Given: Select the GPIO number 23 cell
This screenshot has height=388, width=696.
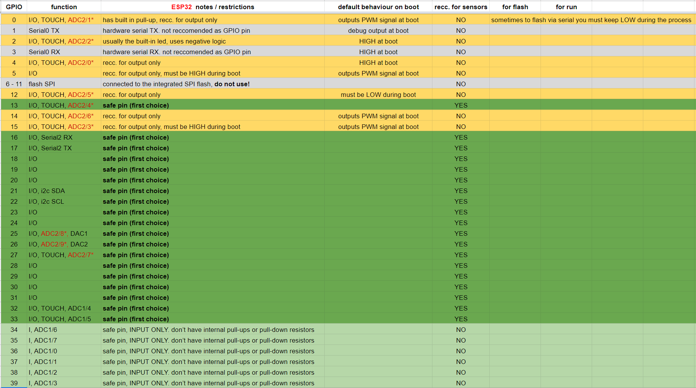Looking at the screenshot, I should 14,212.
